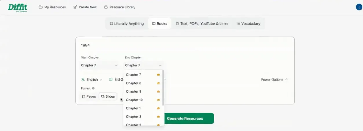The width and height of the screenshot is (363, 131).
Task: Collapse the End Chapter dropdown
Action: point(143,65)
